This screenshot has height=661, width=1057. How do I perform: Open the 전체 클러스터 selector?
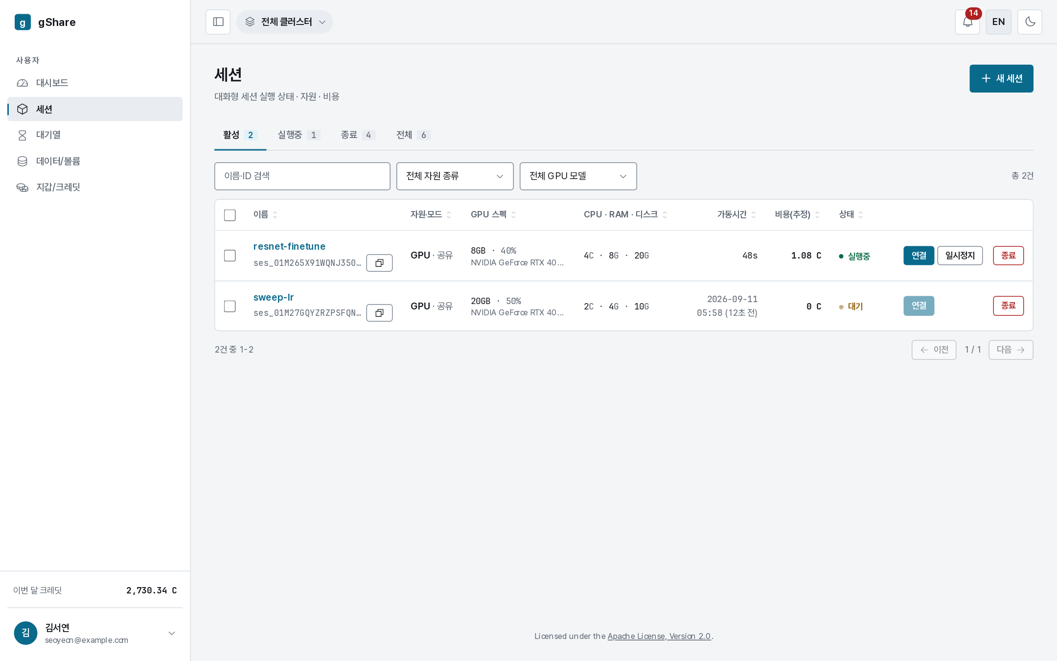pos(285,22)
